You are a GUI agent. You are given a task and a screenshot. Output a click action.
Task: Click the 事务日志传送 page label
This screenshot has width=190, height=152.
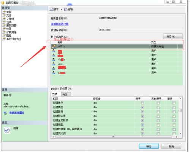(14, 39)
